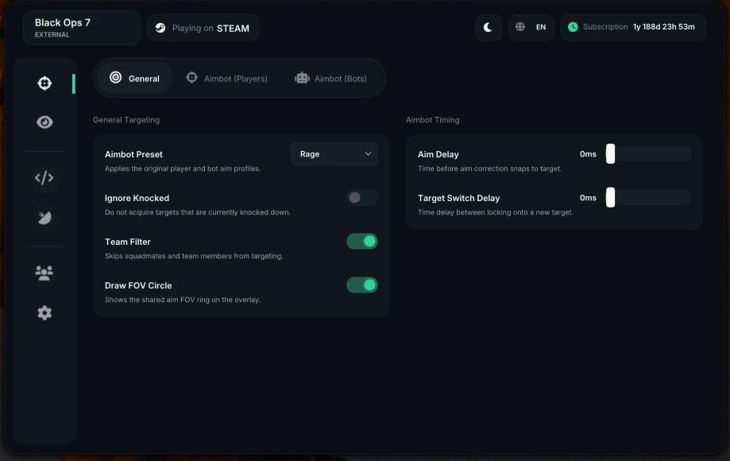Viewport: 730px width, 461px height.
Task: Open the Black Ops 7 External game selector
Action: [82, 28]
